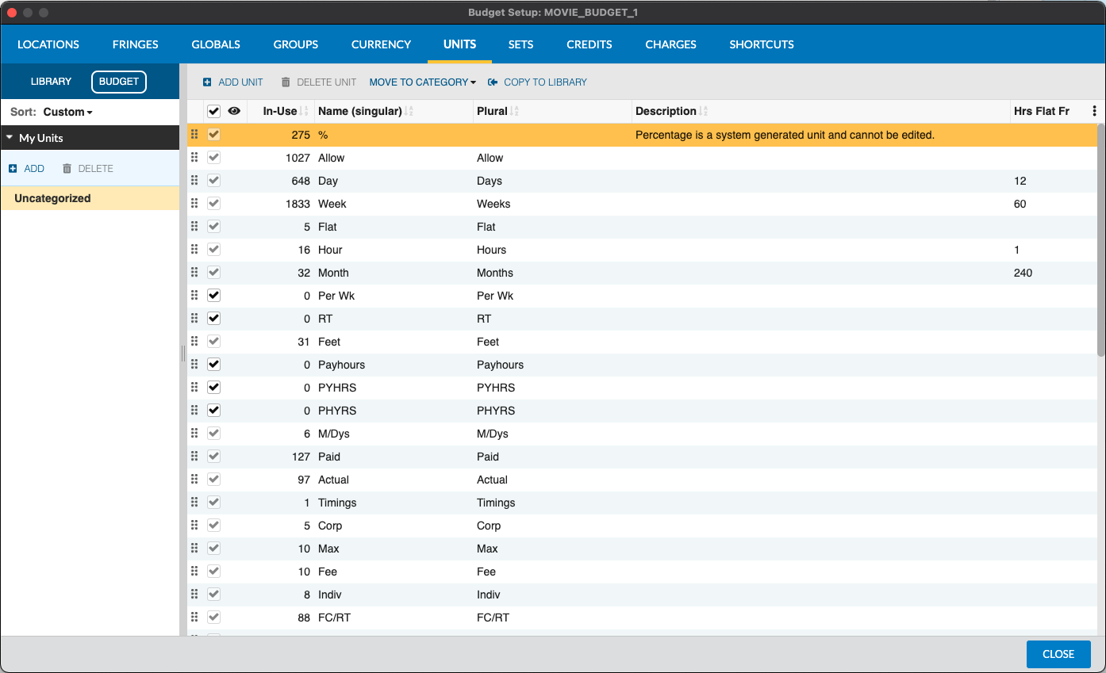Viewport: 1106px width, 673px height.
Task: Toggle the select-all header checkbox
Action: coord(213,111)
